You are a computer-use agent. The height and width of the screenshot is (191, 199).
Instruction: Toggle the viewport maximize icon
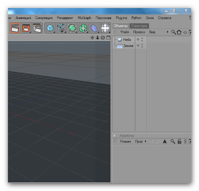108,38
